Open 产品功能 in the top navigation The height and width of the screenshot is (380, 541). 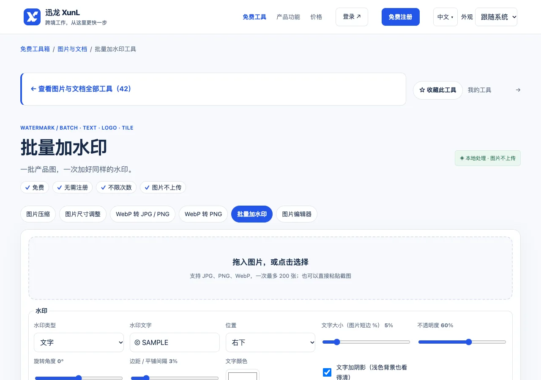(288, 17)
